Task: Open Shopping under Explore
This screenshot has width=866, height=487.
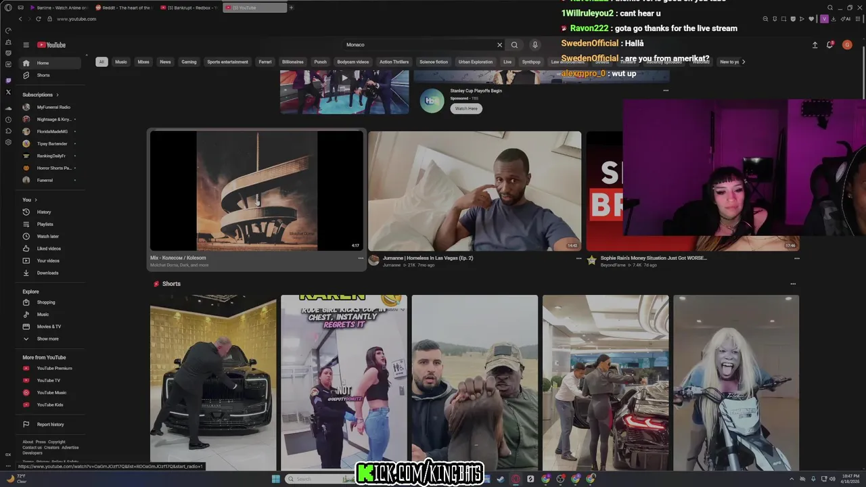Action: (51, 302)
